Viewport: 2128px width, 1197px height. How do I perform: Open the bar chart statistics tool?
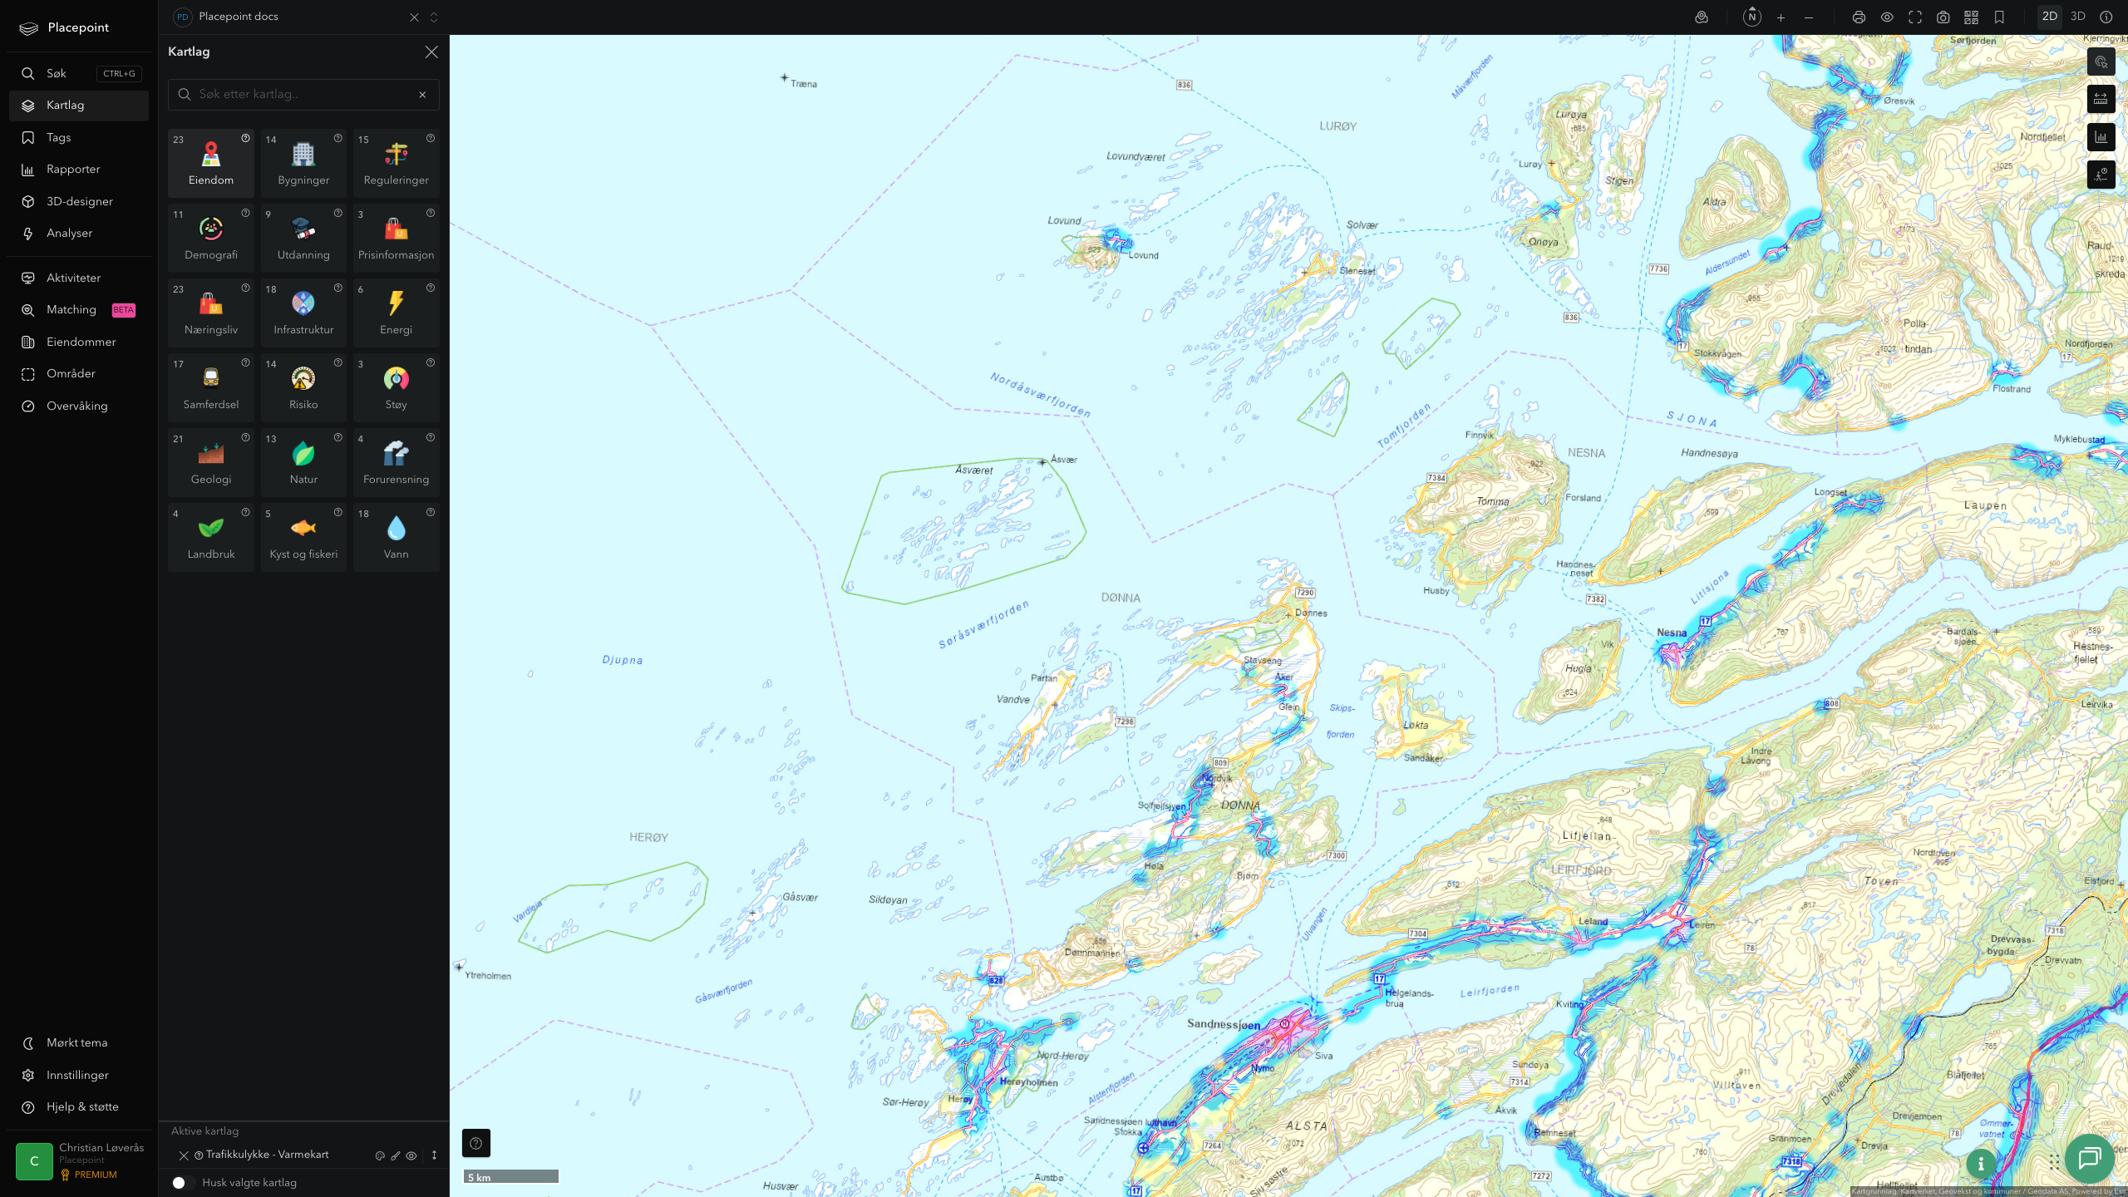[2101, 137]
